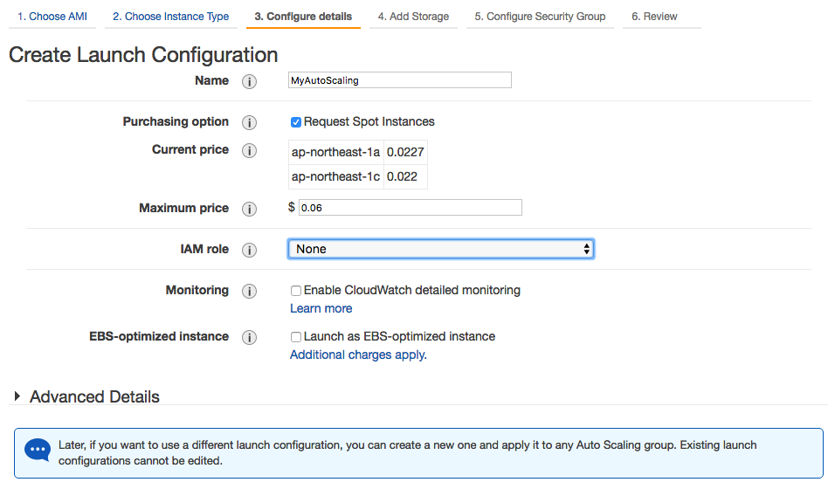Click the info icon next to Current price
This screenshot has height=489, width=828.
pos(249,150)
